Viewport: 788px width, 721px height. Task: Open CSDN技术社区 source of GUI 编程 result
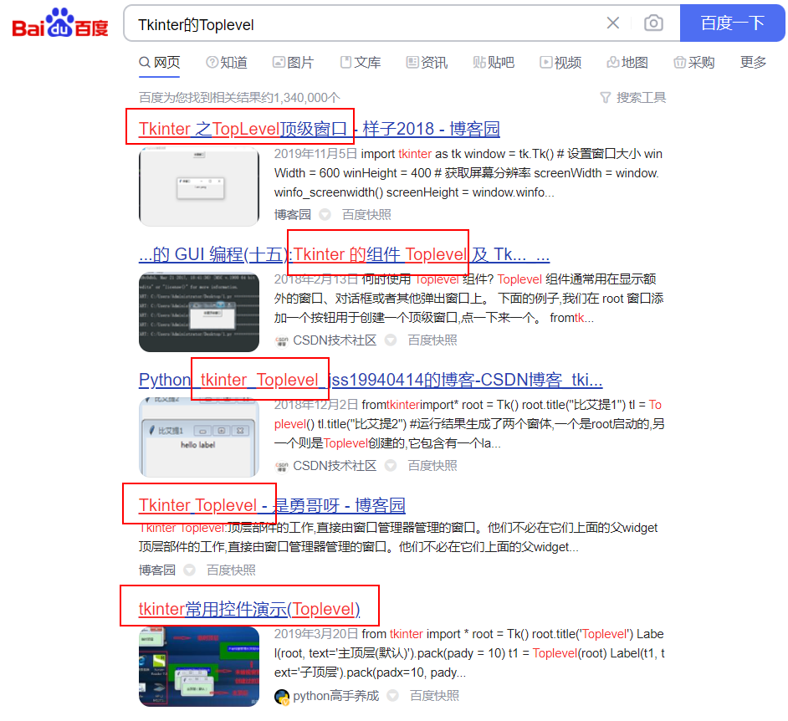[335, 340]
